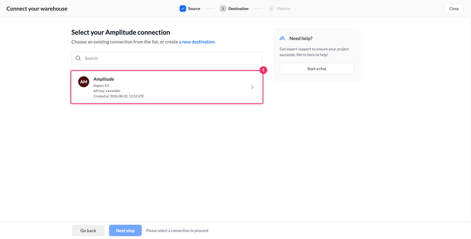This screenshot has width=471, height=239.
Task: Click the 'Need help?' heading
Action: [x=301, y=38]
